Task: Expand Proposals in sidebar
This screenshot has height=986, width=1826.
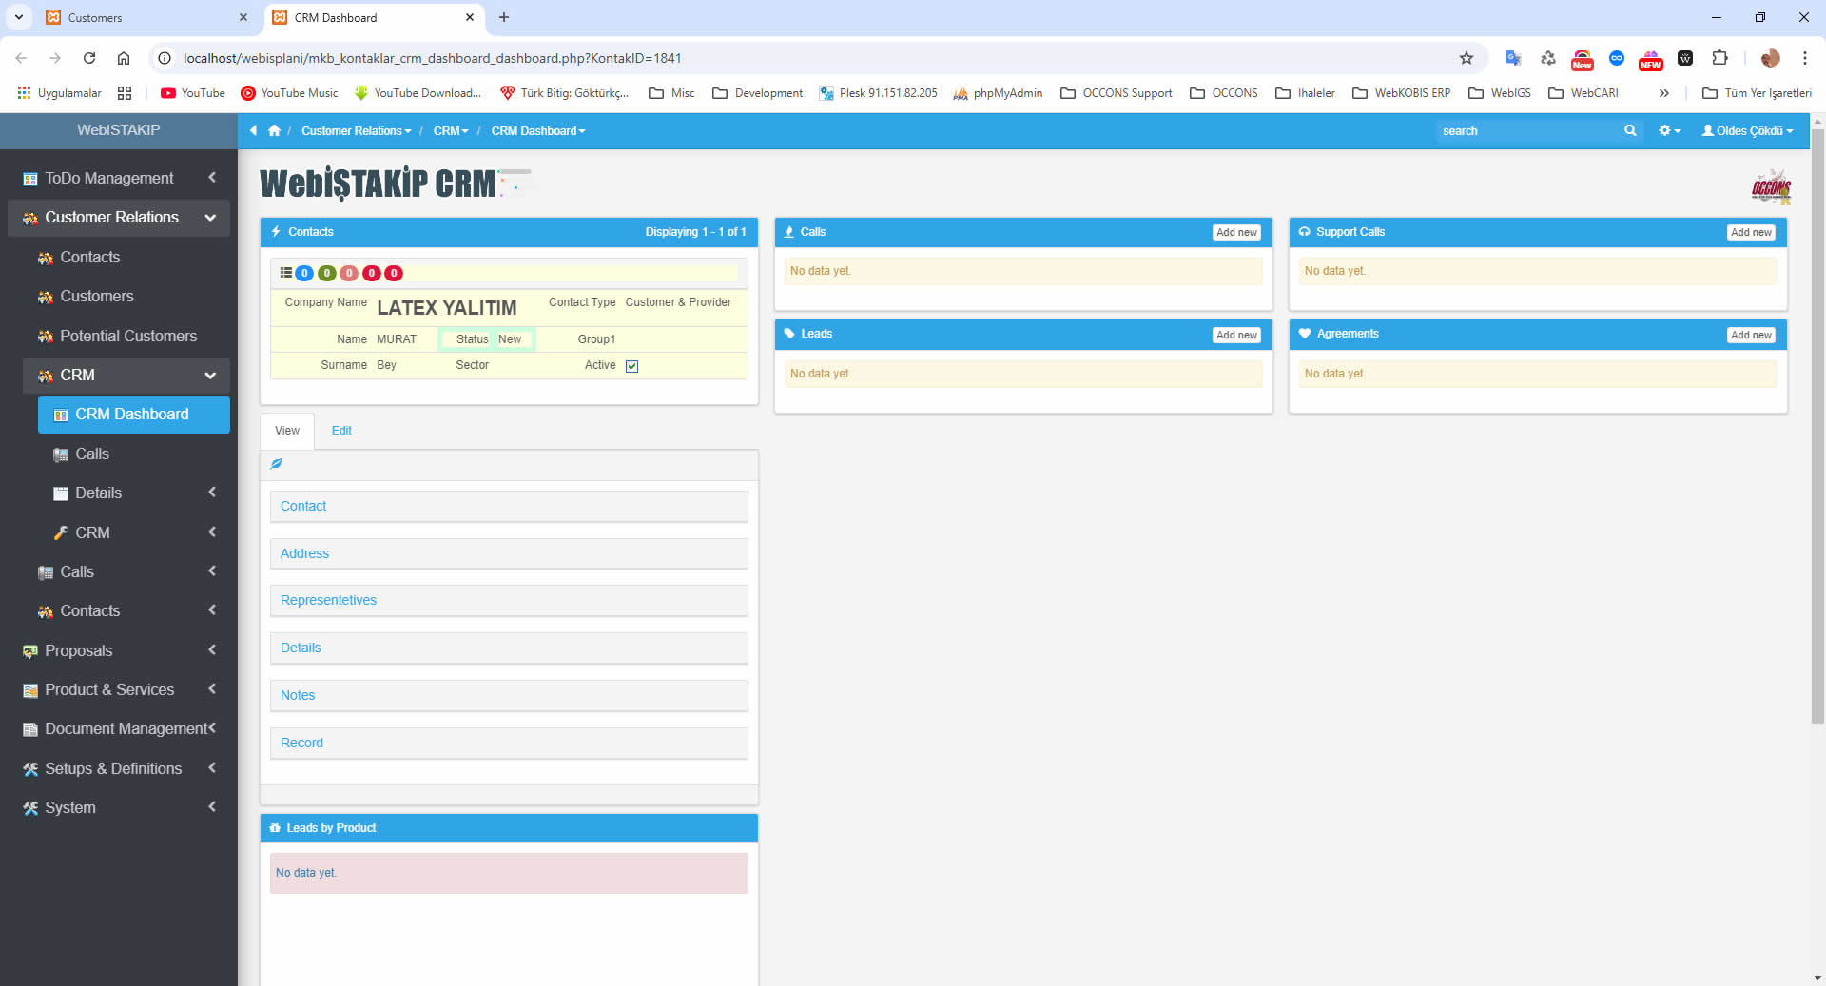Action: pyautogui.click(x=119, y=650)
